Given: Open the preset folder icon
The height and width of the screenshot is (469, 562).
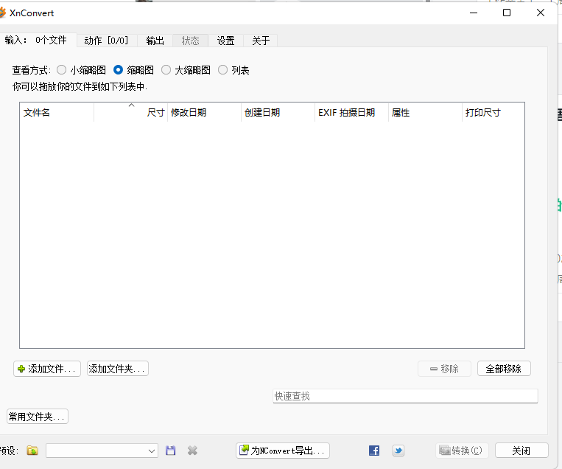Looking at the screenshot, I should coord(32,451).
